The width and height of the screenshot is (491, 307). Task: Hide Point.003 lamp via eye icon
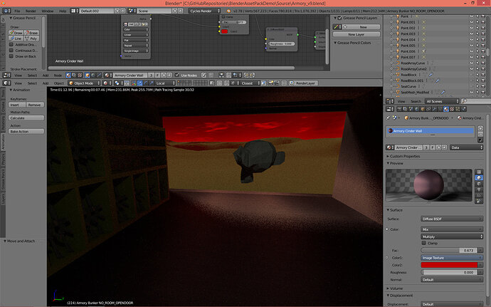pos(471,34)
